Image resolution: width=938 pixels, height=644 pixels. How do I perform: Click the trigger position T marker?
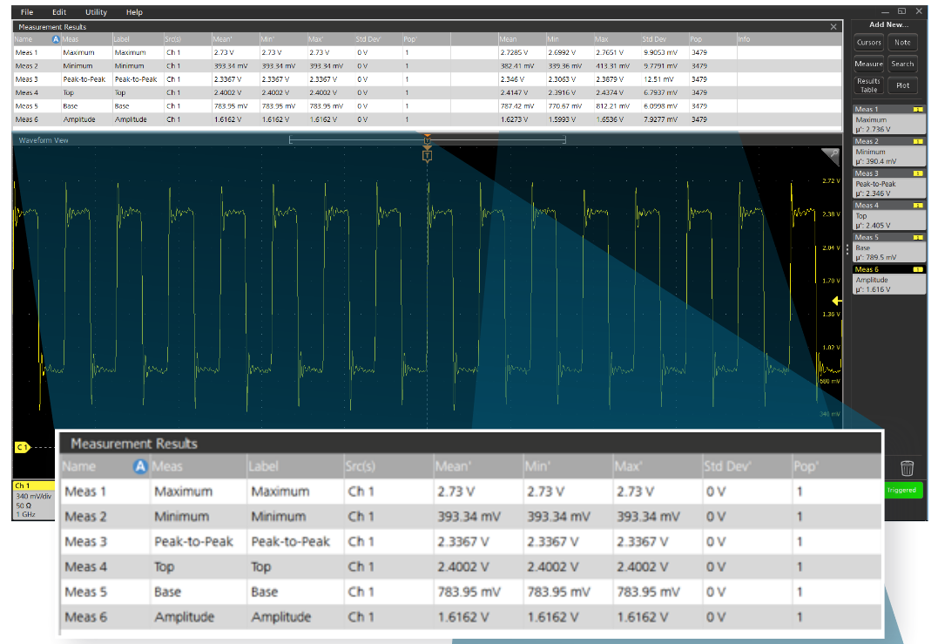[x=427, y=156]
